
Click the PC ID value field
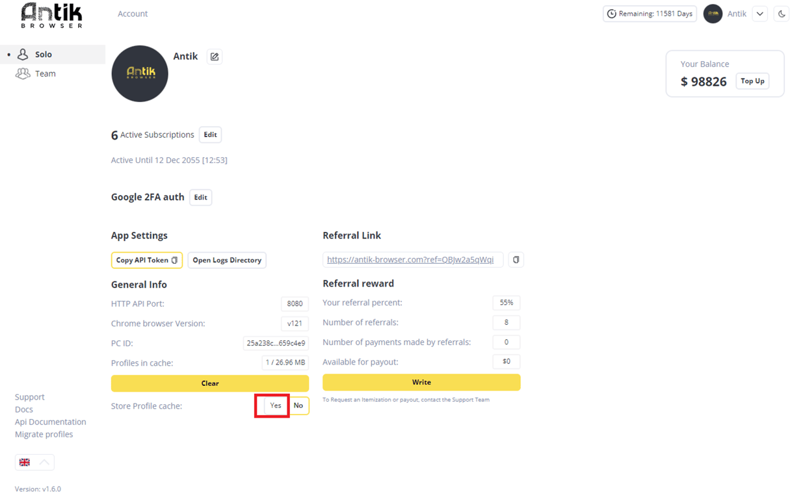276,343
